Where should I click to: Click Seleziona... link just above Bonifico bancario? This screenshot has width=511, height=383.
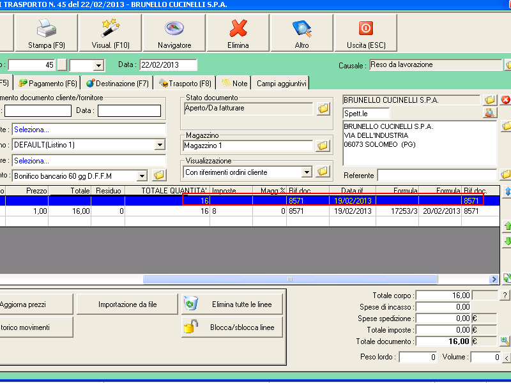31,161
